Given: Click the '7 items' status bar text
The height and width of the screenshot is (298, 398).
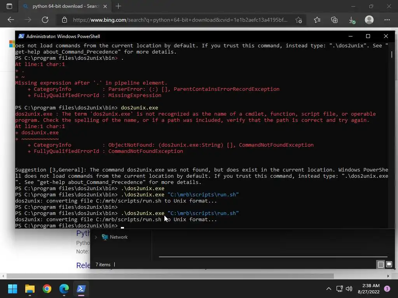Looking at the screenshot, I should click(x=103, y=265).
